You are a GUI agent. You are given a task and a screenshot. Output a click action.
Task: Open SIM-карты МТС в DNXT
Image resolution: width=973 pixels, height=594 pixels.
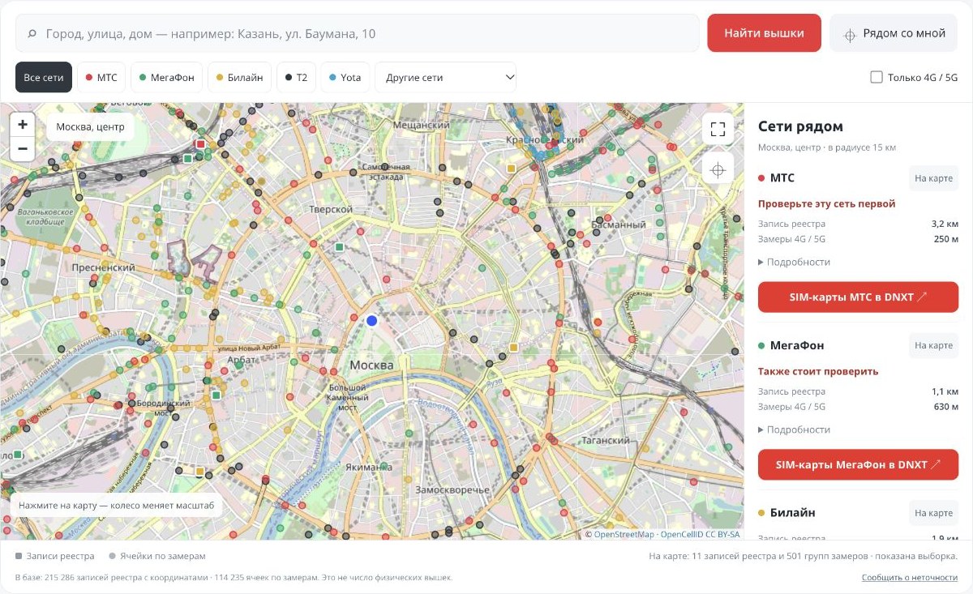[x=858, y=297]
